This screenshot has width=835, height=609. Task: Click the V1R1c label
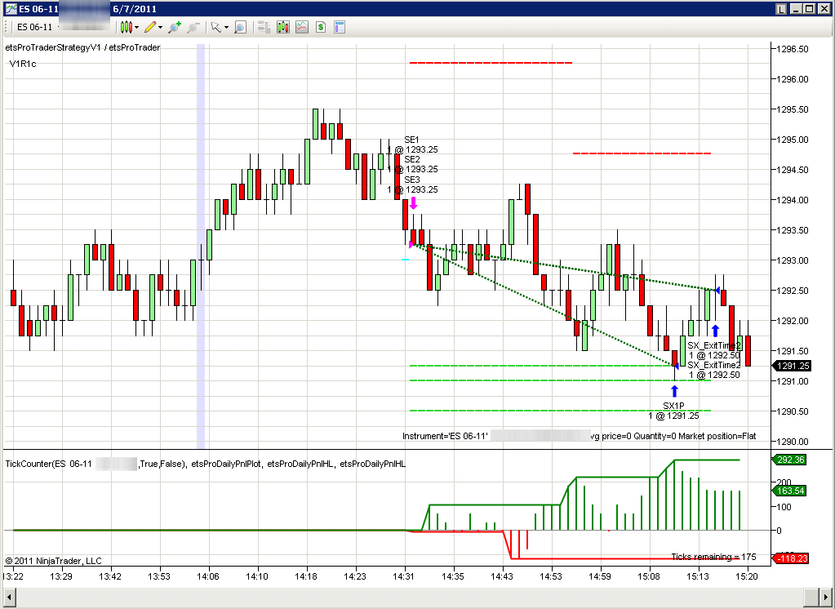(x=23, y=64)
